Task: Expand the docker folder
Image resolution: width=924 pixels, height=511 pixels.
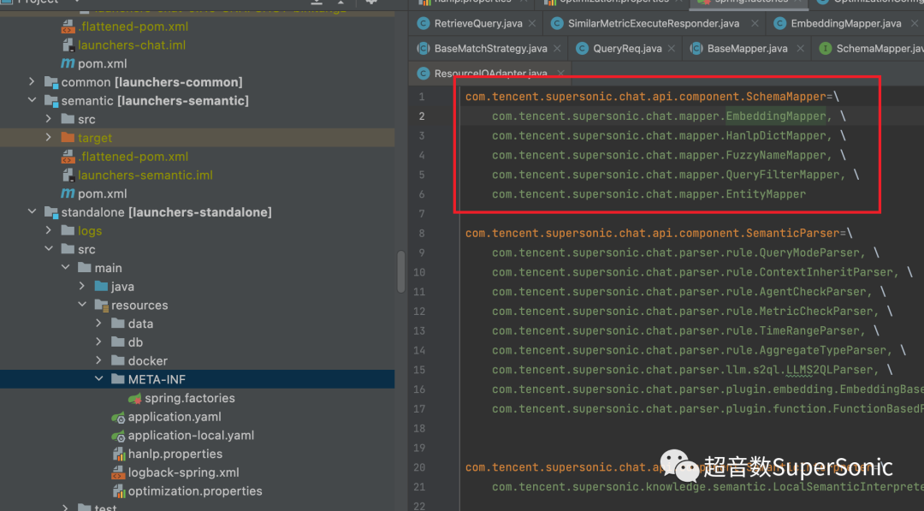Action: pyautogui.click(x=99, y=360)
